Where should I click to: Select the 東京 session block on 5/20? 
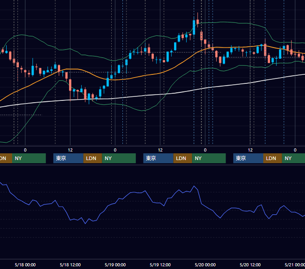pyautogui.click(x=248, y=158)
